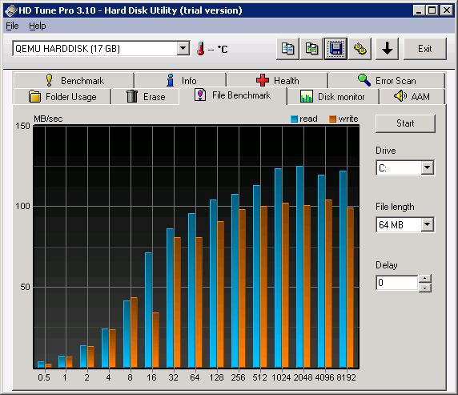This screenshot has height=395, width=458.
Task: Open the options gear icon
Action: click(x=360, y=49)
